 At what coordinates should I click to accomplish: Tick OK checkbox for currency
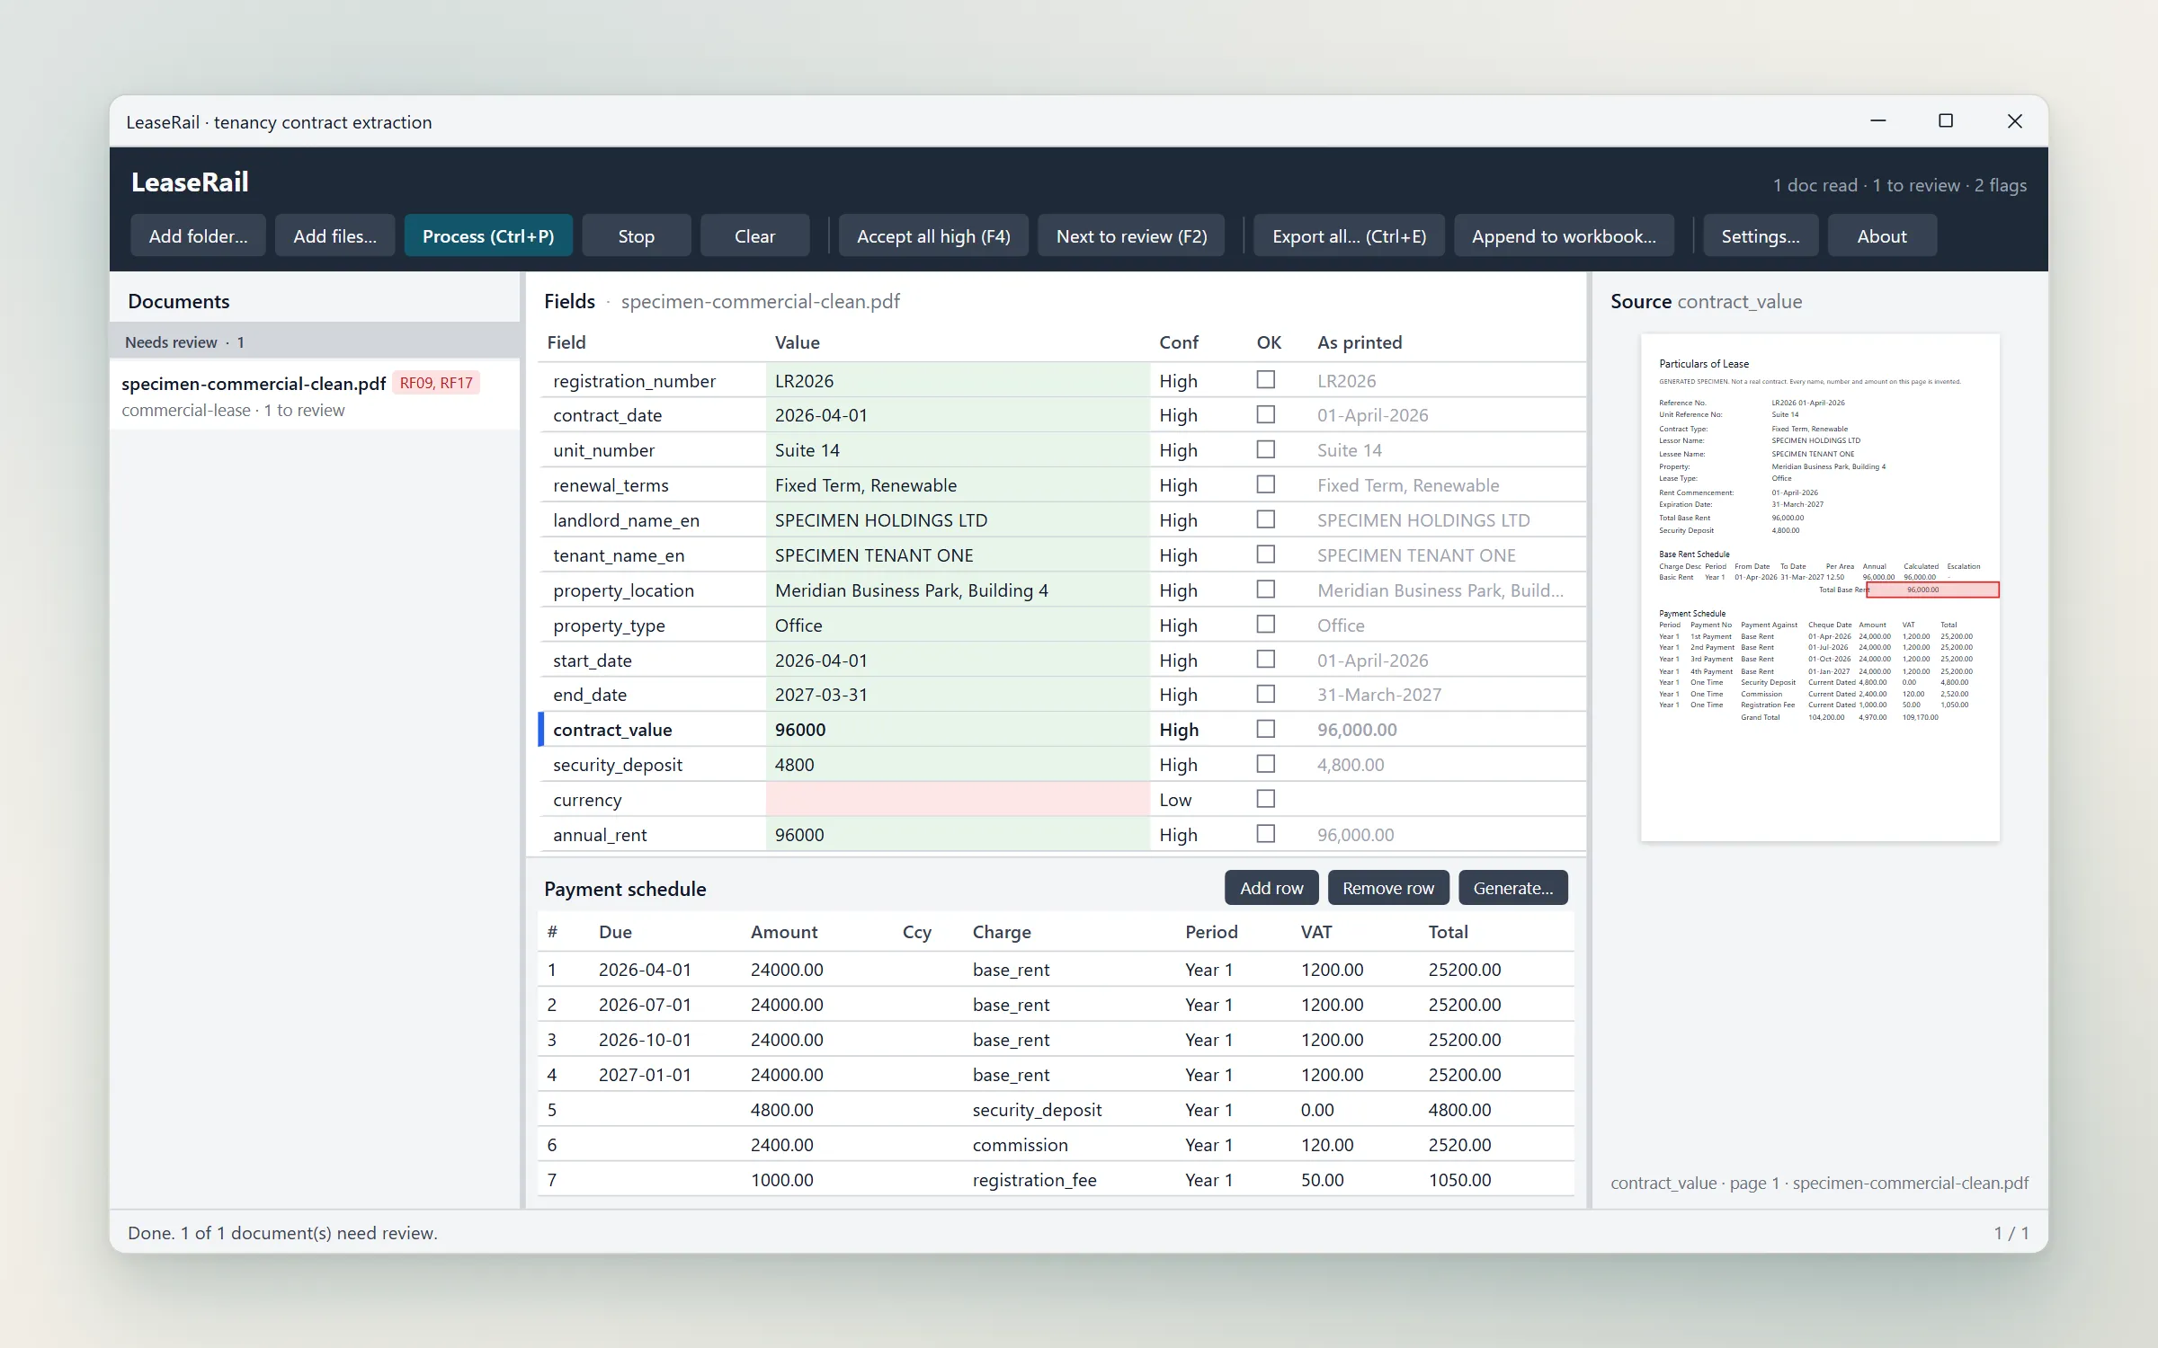pos(1265,799)
